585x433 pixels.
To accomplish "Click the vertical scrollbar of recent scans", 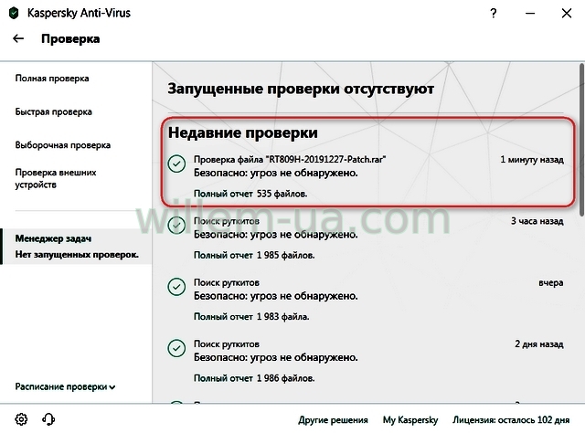I will (x=582, y=140).
